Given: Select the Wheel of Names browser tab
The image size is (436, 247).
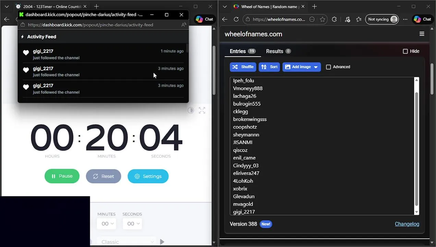Looking at the screenshot, I should click(269, 7).
